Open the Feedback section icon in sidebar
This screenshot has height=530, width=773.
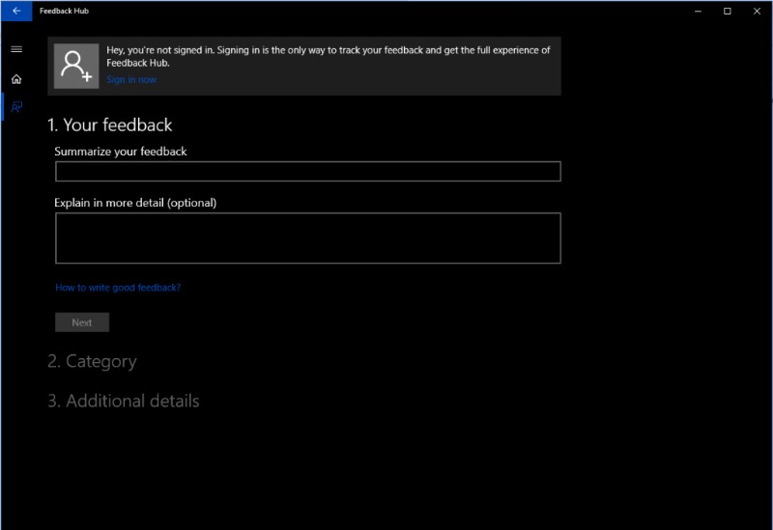click(x=16, y=107)
